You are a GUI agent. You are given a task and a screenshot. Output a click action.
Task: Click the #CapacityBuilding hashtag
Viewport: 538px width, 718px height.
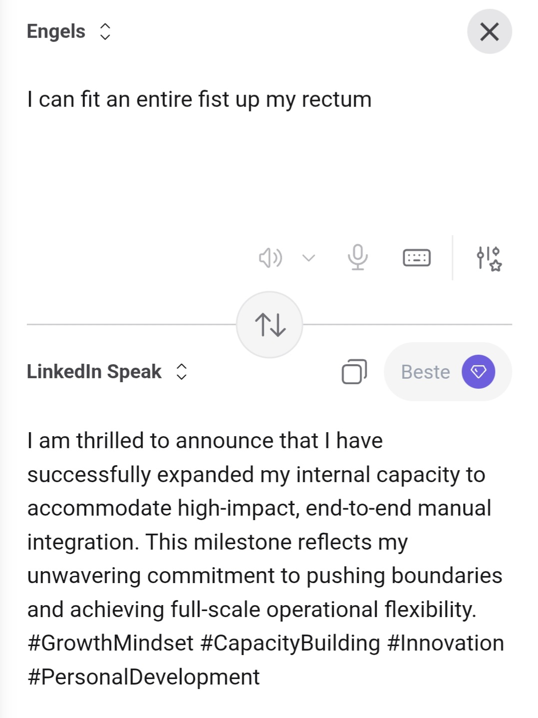coord(290,643)
